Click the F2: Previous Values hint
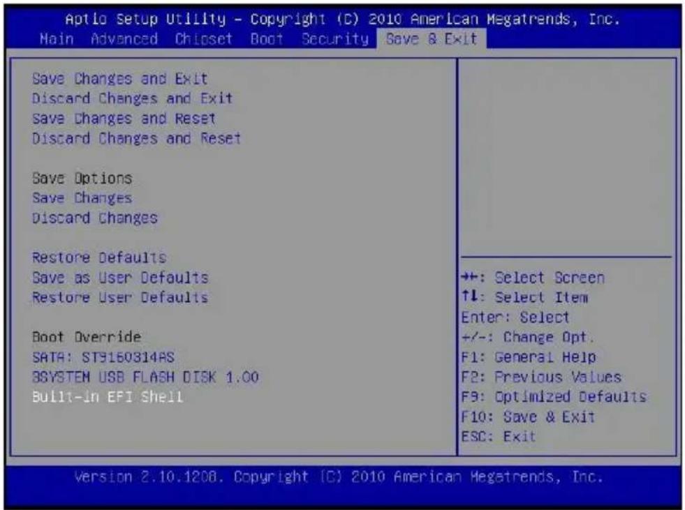 541,377
